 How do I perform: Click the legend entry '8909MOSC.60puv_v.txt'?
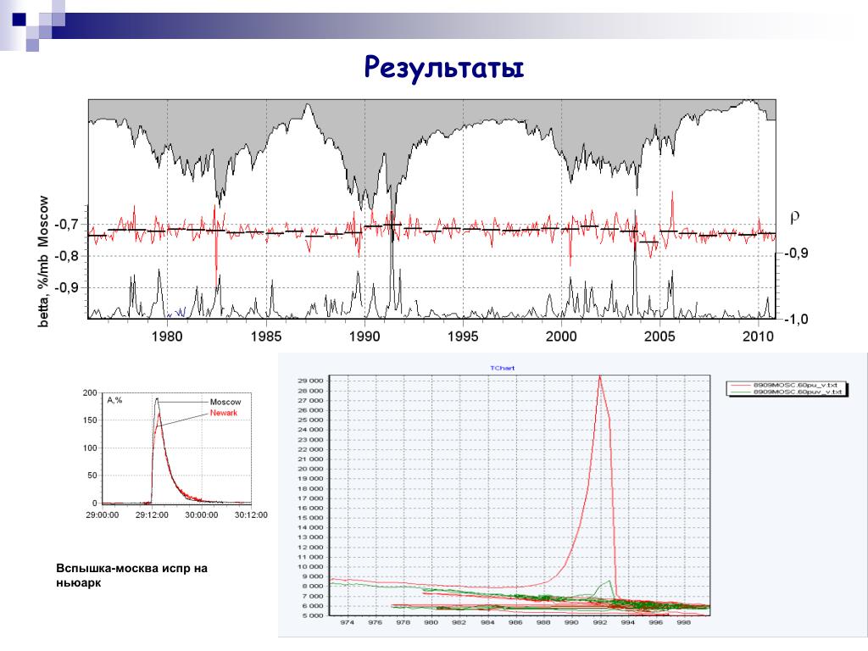point(797,392)
